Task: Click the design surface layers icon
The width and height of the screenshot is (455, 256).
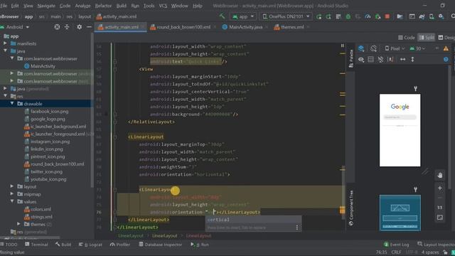Action: tap(361, 48)
